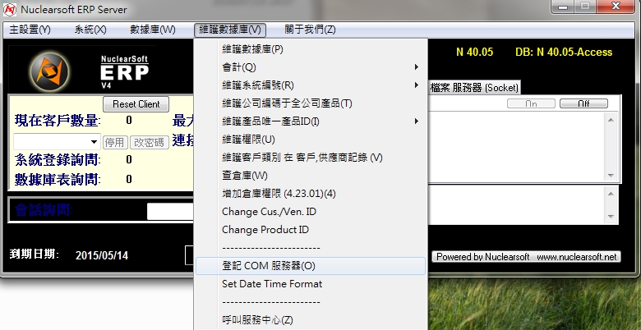Open the 數據庫(W) menu
641x330 pixels.
pyautogui.click(x=153, y=30)
